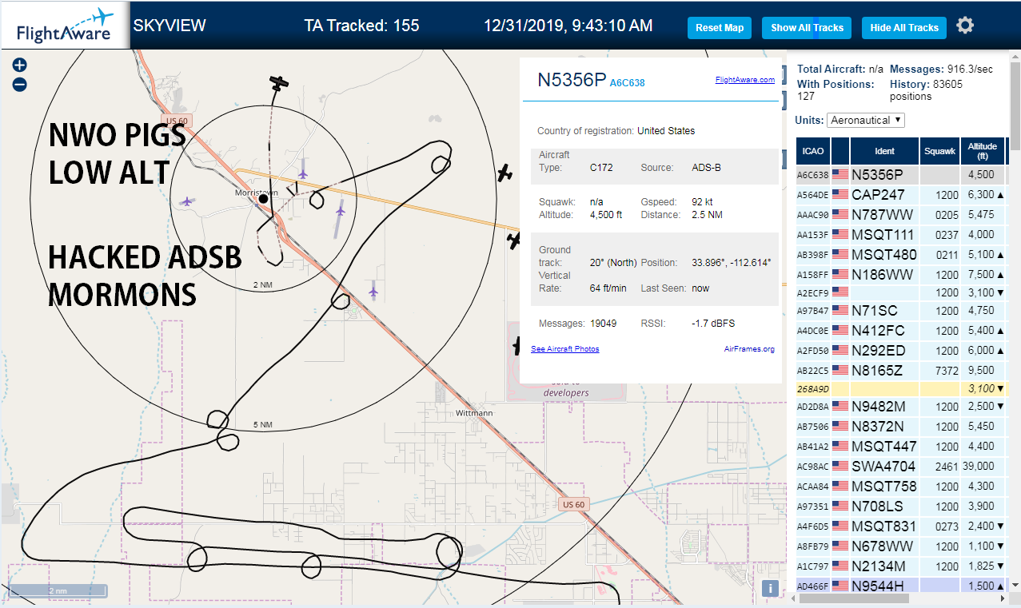Click altitude 39,000 in SWA4704 row
The height and width of the screenshot is (608, 1021).
[979, 467]
